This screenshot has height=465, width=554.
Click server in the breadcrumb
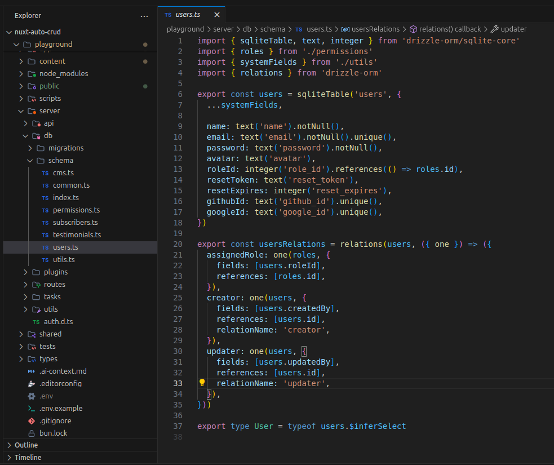click(223, 29)
